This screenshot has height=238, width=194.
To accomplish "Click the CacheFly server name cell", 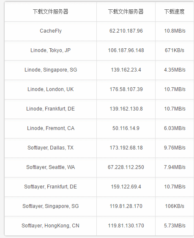I will tap(51, 31).
